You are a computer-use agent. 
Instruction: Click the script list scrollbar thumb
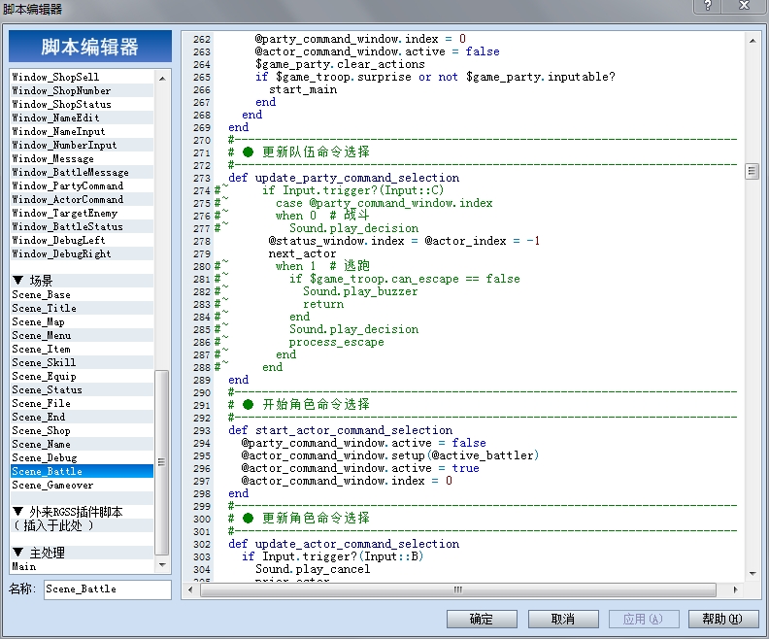coord(162,462)
